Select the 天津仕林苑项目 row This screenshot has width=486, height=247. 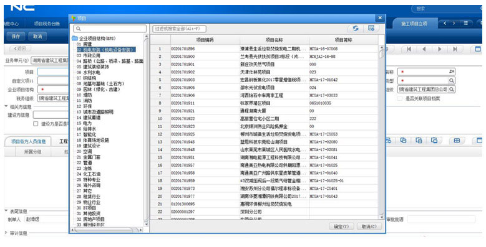(x=264, y=72)
